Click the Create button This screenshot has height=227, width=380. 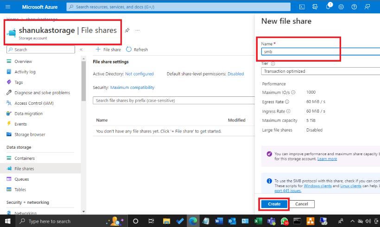(274, 204)
